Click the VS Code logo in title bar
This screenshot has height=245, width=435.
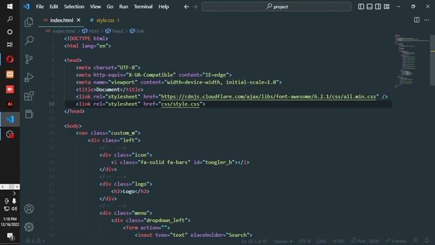point(27,6)
